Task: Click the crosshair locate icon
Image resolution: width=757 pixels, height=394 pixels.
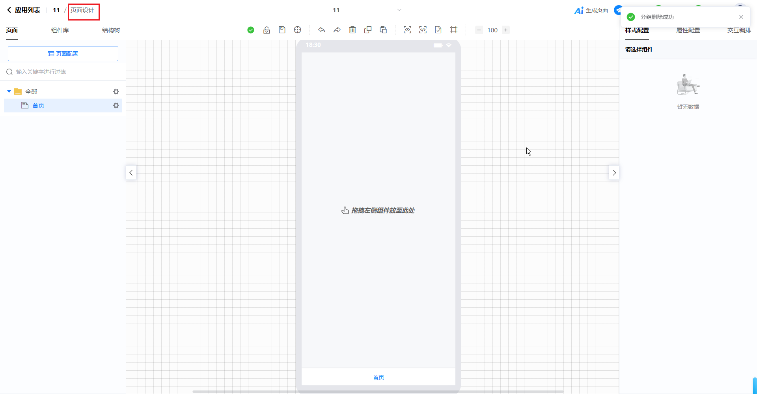Action: (298, 30)
